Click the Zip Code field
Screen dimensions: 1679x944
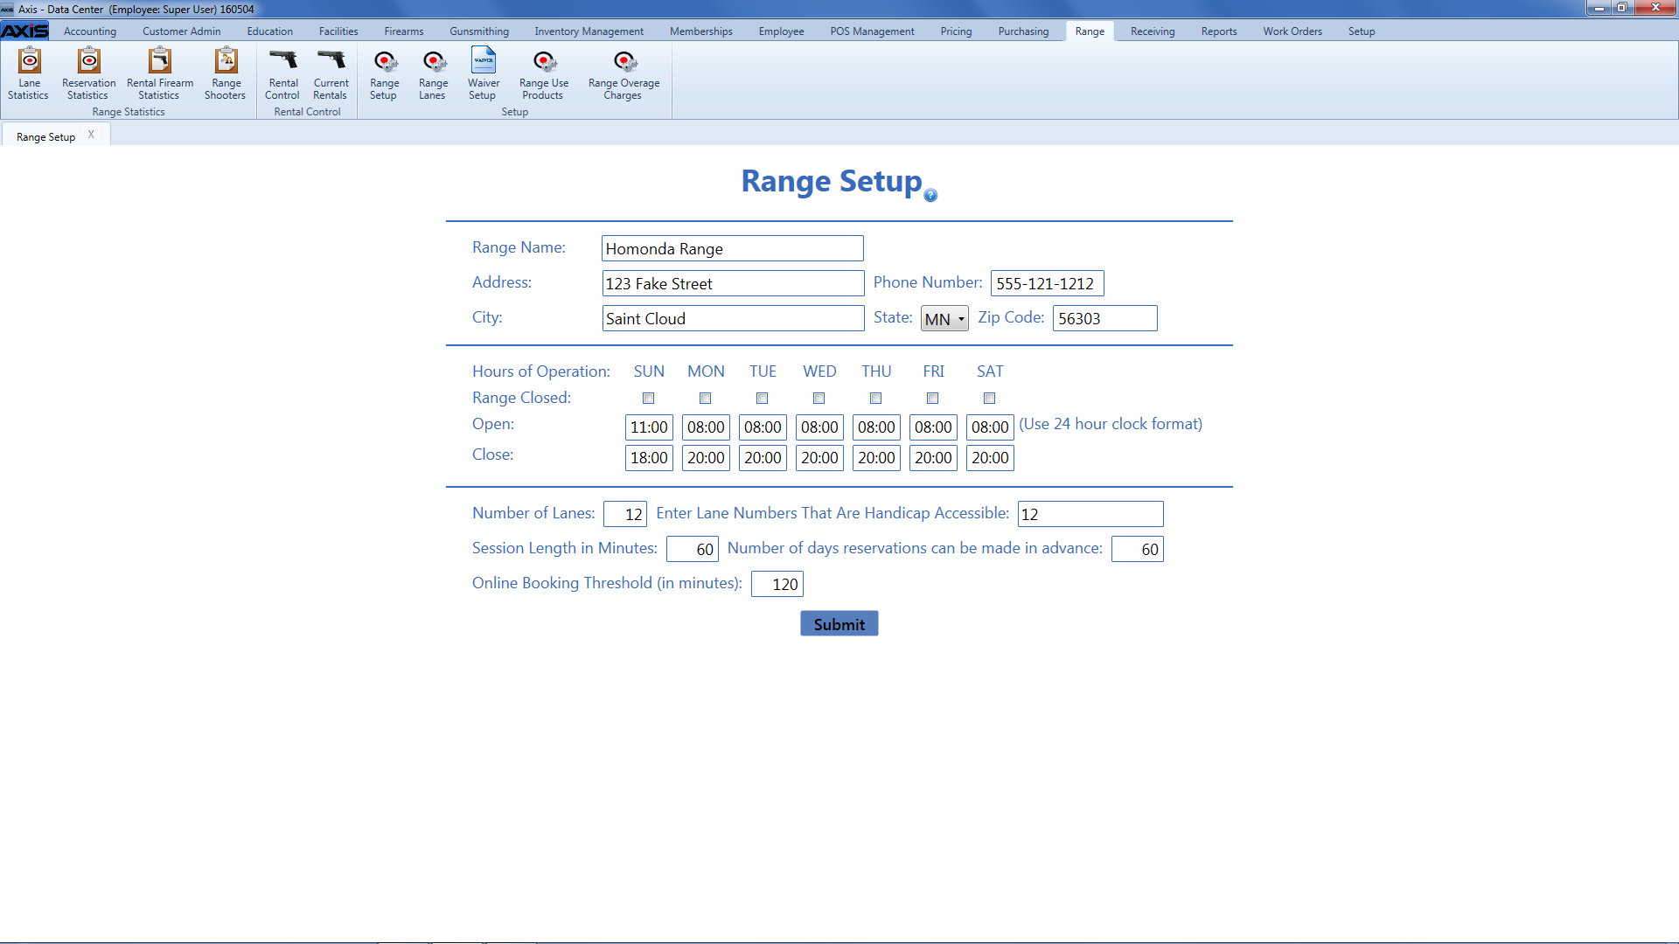pos(1105,319)
